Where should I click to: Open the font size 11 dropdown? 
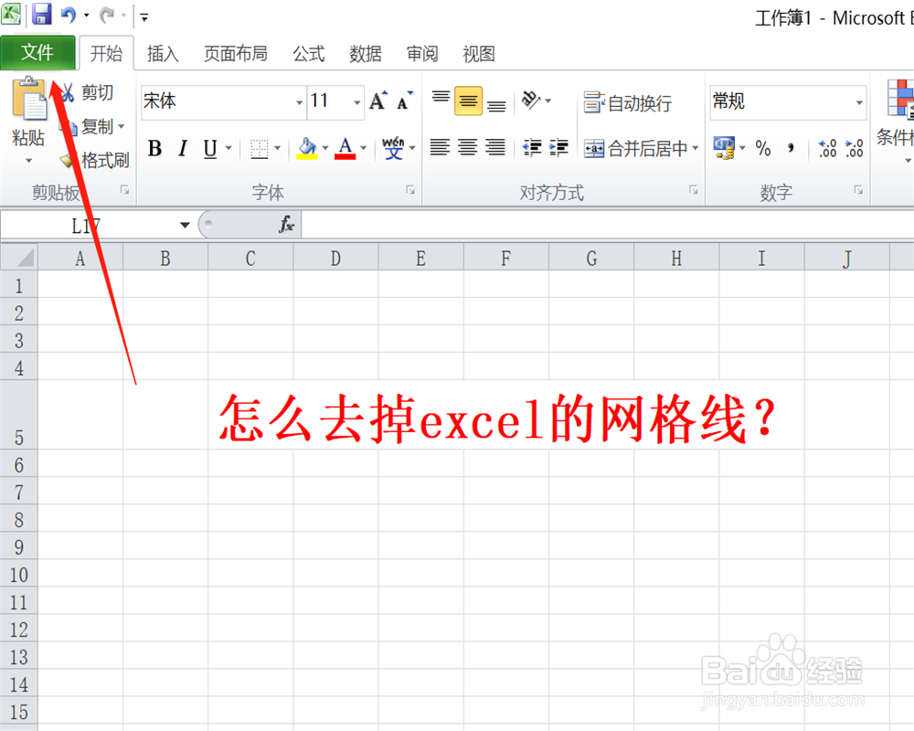click(x=356, y=102)
